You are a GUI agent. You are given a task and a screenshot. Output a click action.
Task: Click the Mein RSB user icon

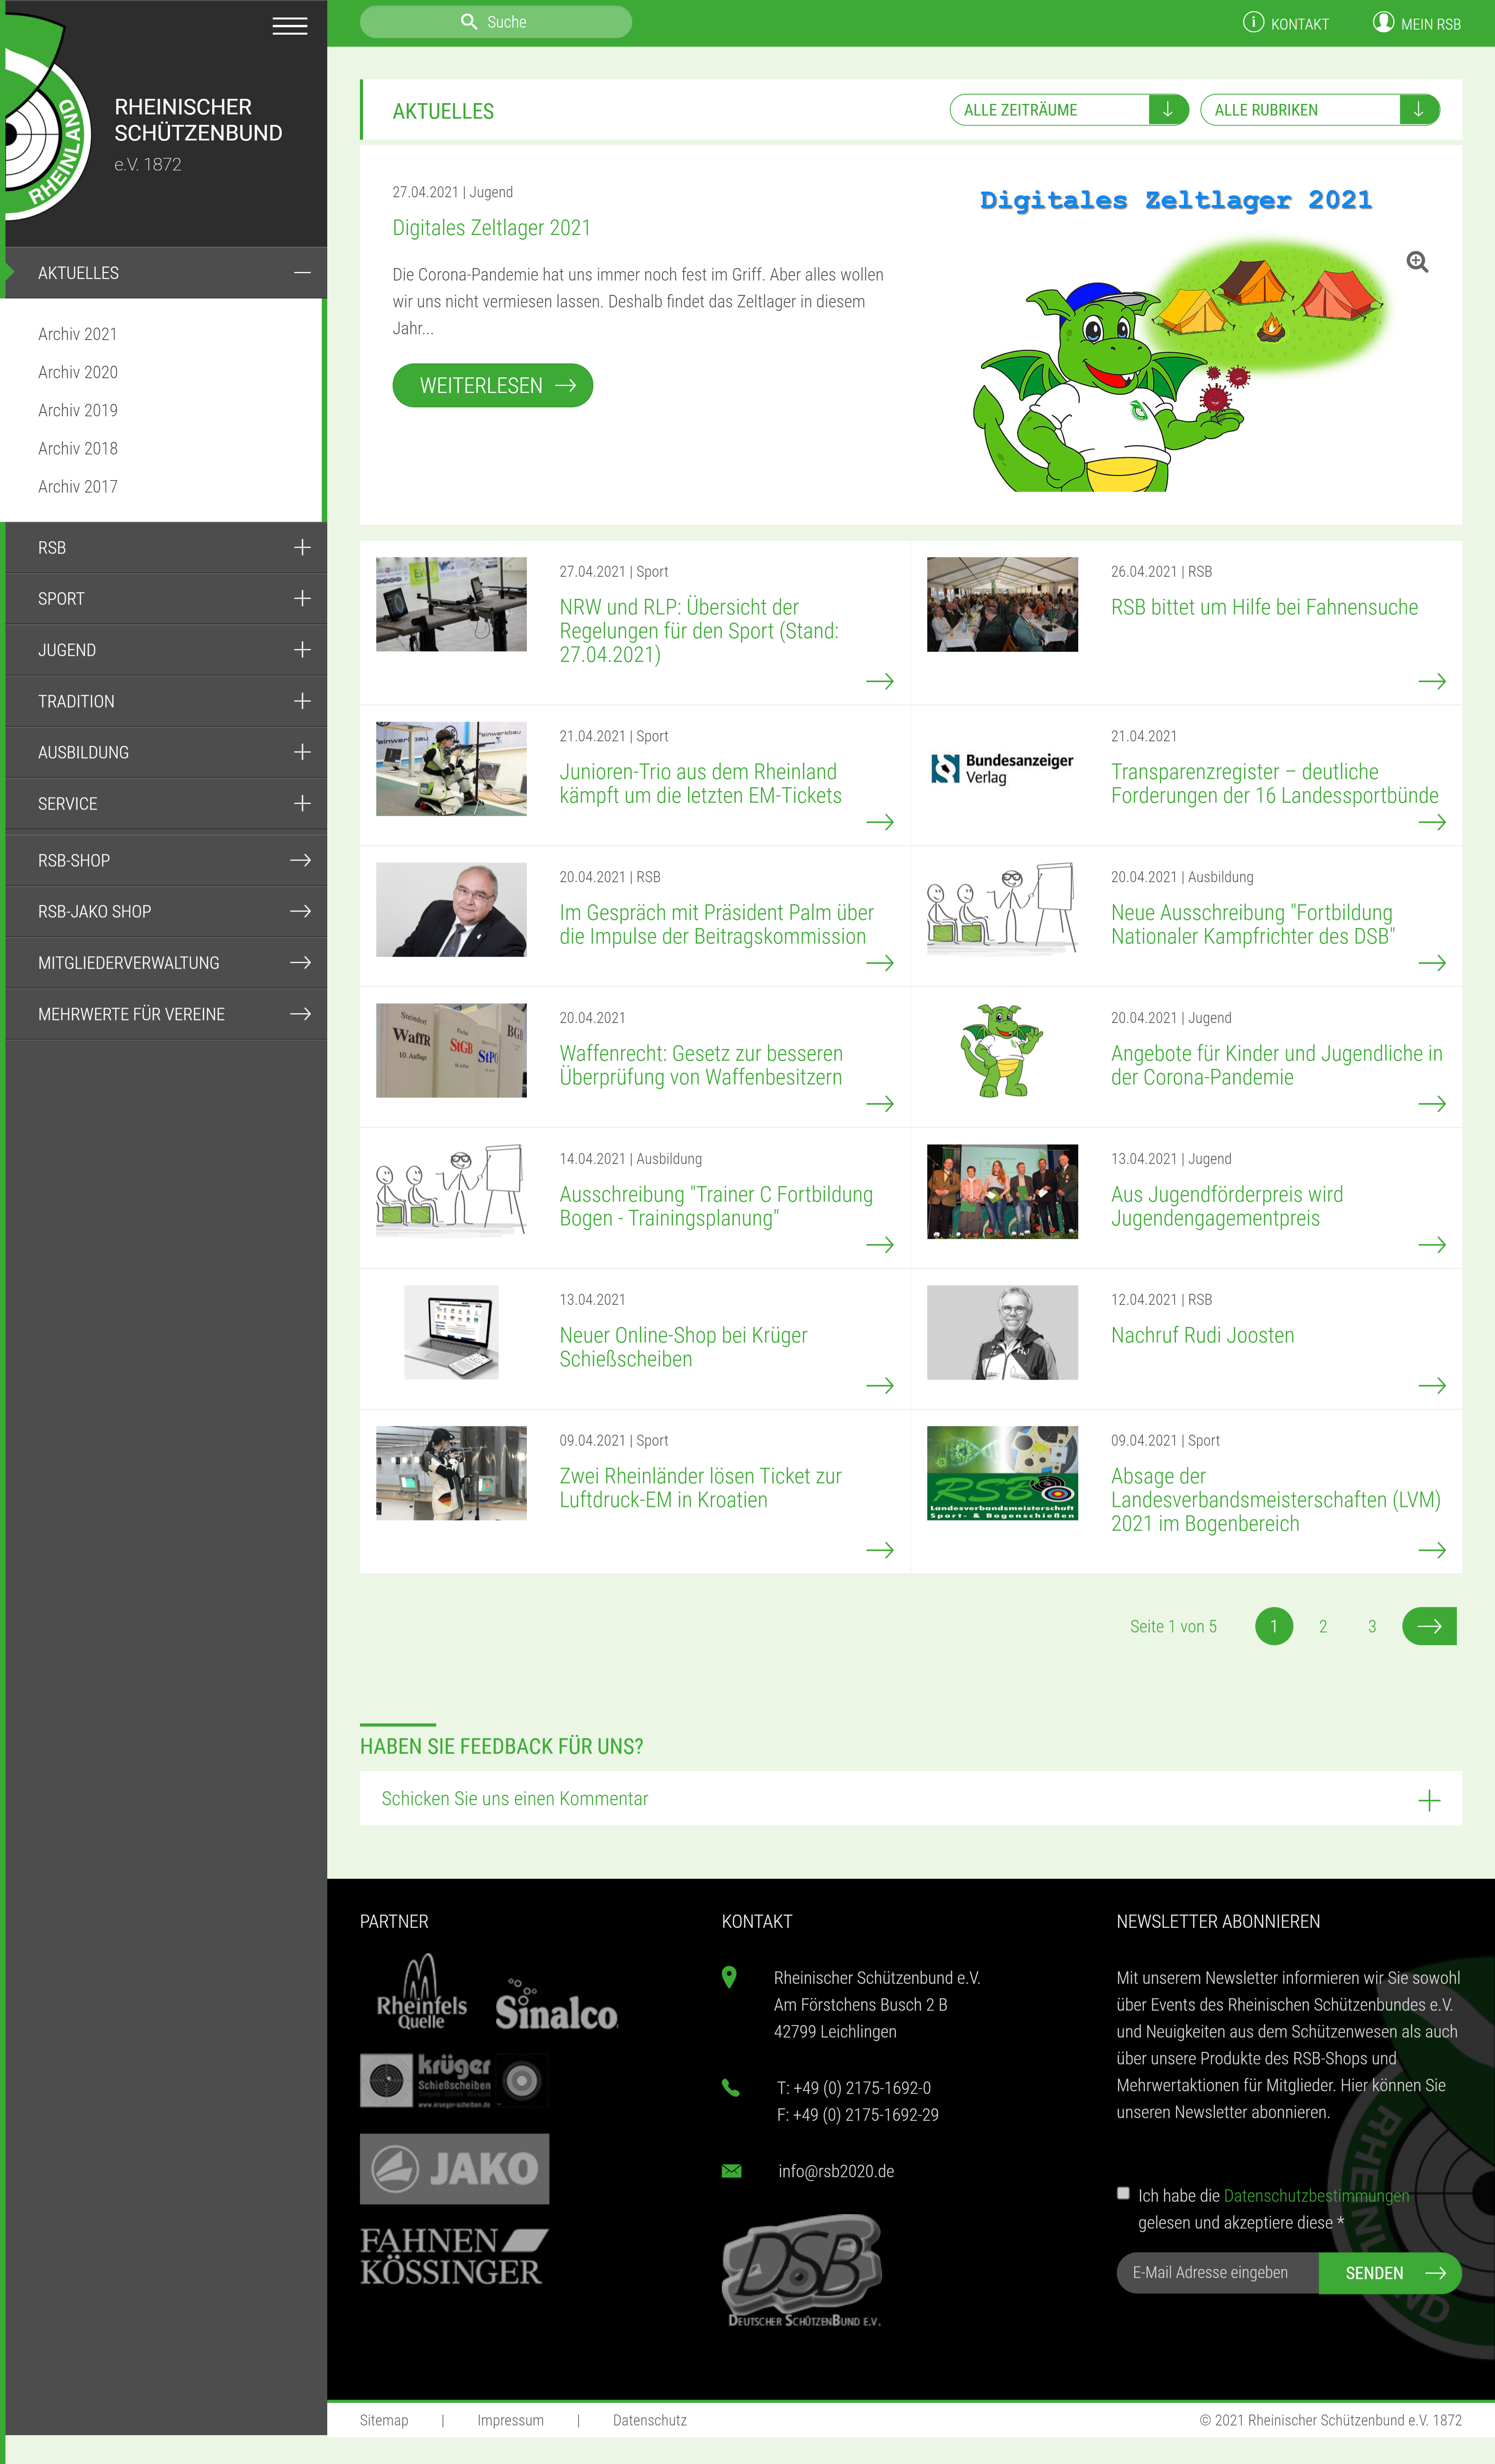tap(1383, 22)
